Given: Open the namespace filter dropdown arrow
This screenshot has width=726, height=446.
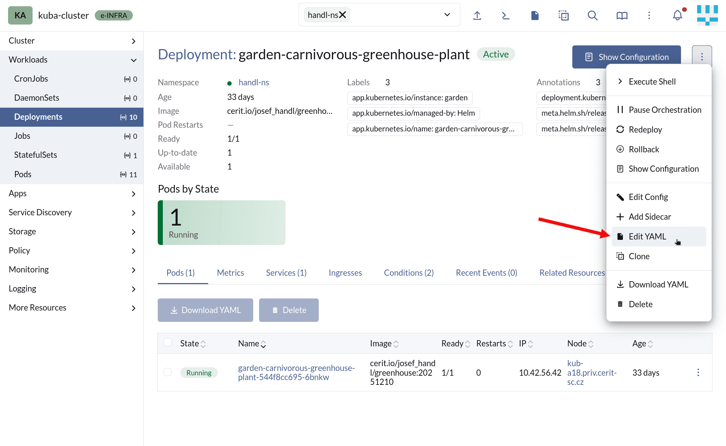Looking at the screenshot, I should (x=447, y=15).
